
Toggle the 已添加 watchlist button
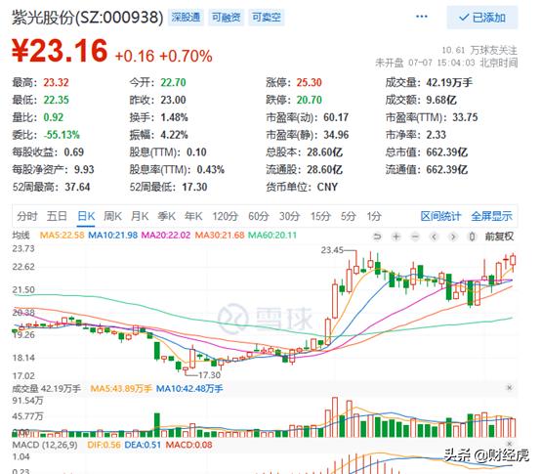coord(482,18)
